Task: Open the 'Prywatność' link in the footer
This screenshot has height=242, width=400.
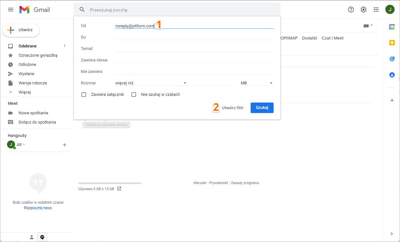Action: (x=218, y=182)
